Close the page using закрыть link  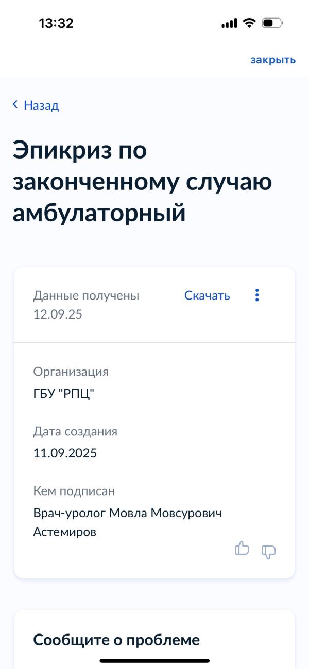click(273, 60)
